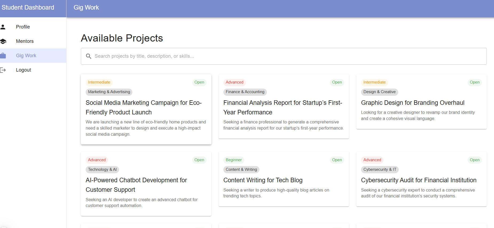Click the Beginner difficulty badge
The height and width of the screenshot is (228, 494).
[x=234, y=160]
